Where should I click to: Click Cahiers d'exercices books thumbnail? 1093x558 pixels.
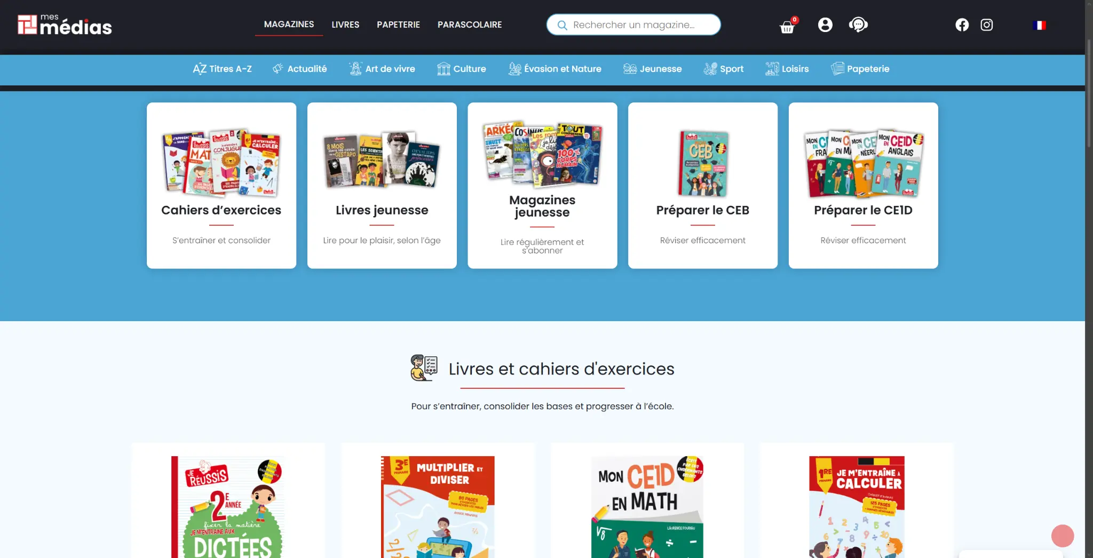[221, 163]
